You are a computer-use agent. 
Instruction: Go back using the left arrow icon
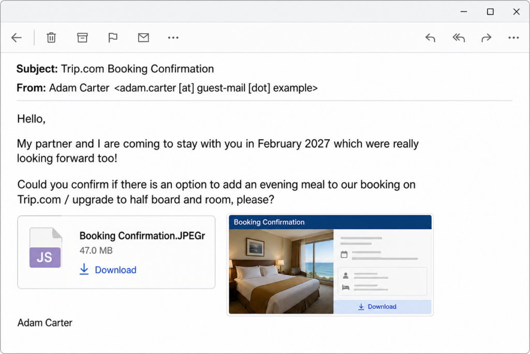coord(16,37)
